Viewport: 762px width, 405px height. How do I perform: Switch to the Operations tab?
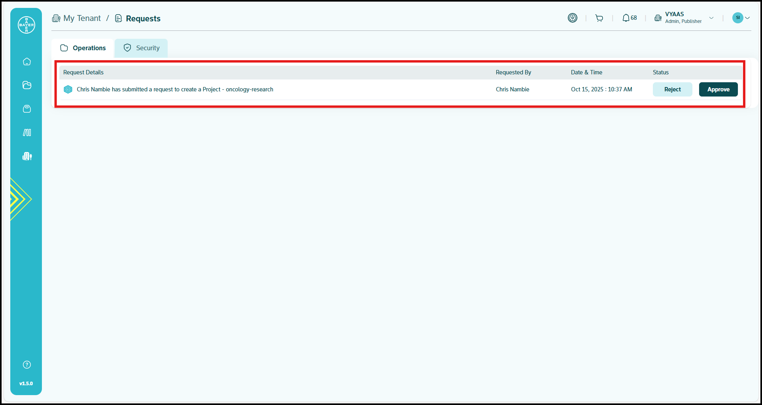[x=83, y=48]
